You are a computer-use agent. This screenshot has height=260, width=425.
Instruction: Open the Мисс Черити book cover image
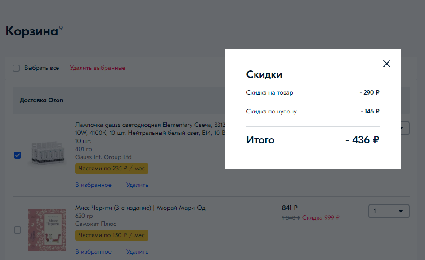tap(47, 230)
